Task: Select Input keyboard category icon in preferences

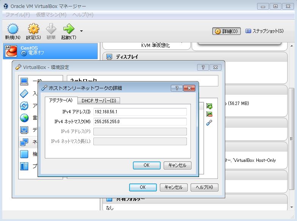Action: point(24,94)
